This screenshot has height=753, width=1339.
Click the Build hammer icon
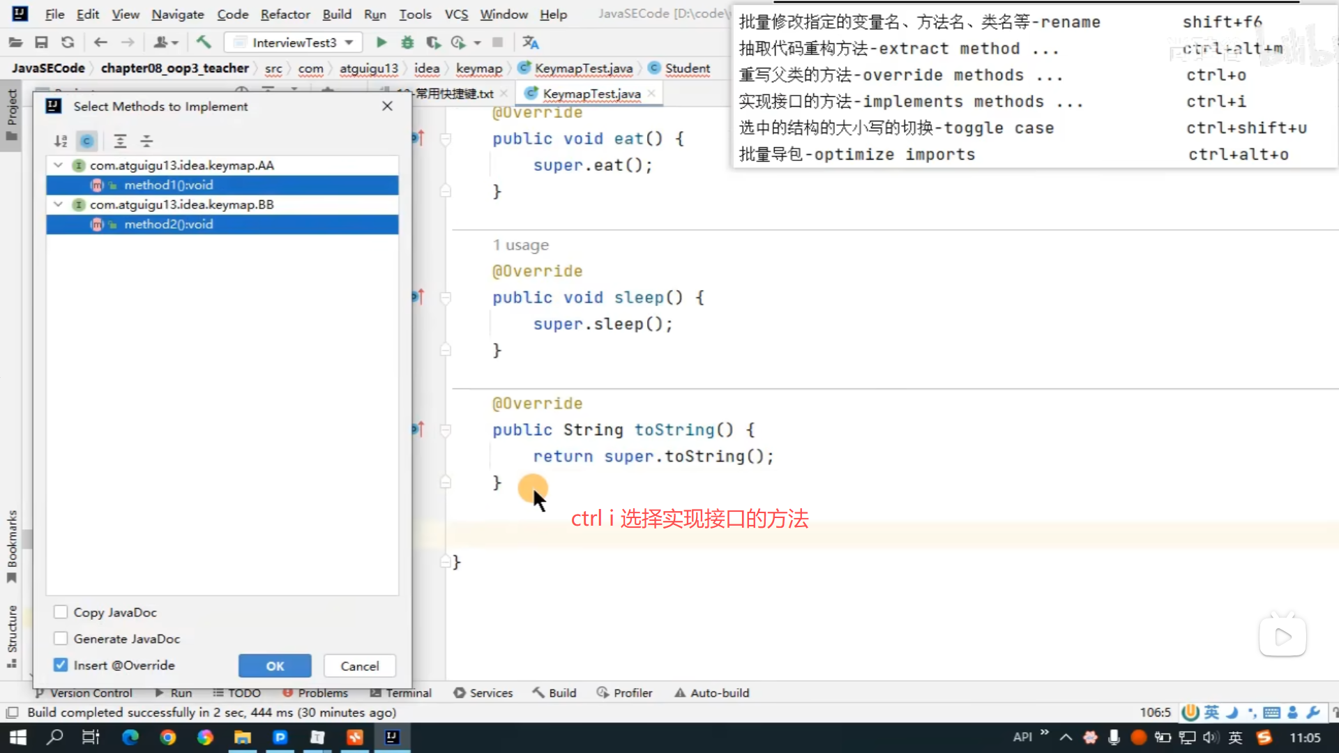(x=204, y=43)
